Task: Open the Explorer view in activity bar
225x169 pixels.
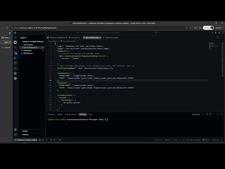Action: (15, 42)
